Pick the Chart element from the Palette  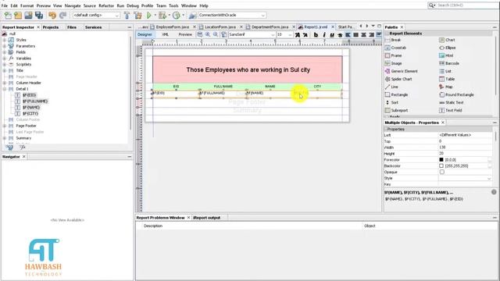pyautogui.click(x=447, y=40)
